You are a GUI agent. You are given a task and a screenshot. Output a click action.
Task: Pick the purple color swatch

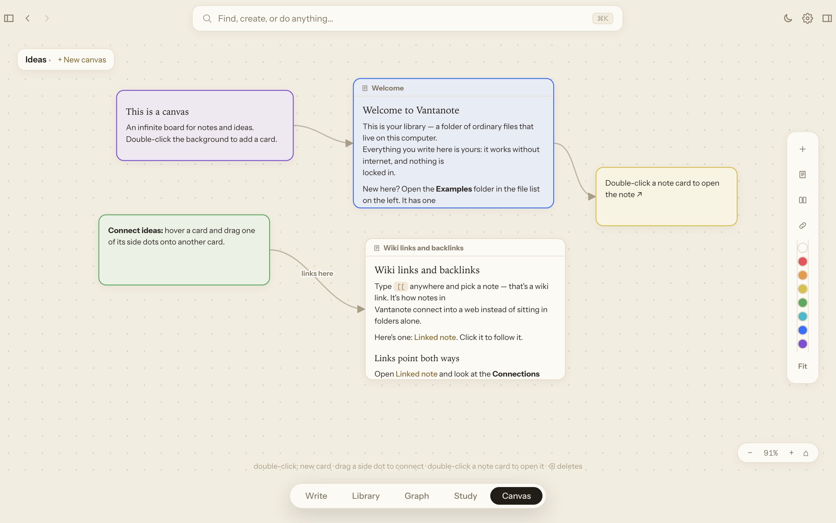click(x=802, y=344)
